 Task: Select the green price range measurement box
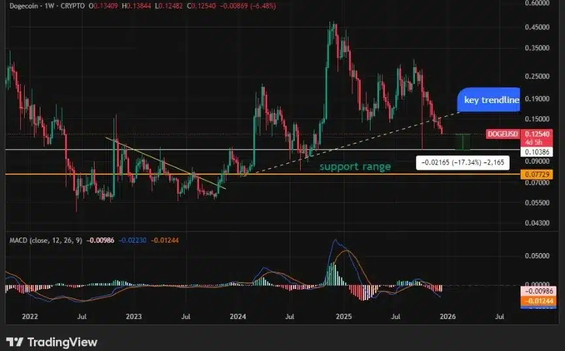pos(464,141)
